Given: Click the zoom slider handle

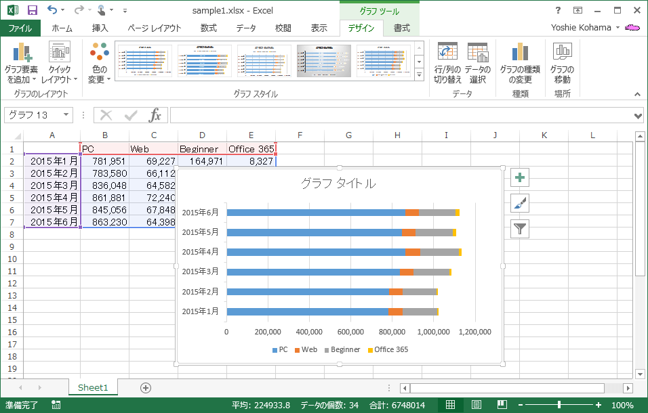Looking at the screenshot, I should [559, 405].
